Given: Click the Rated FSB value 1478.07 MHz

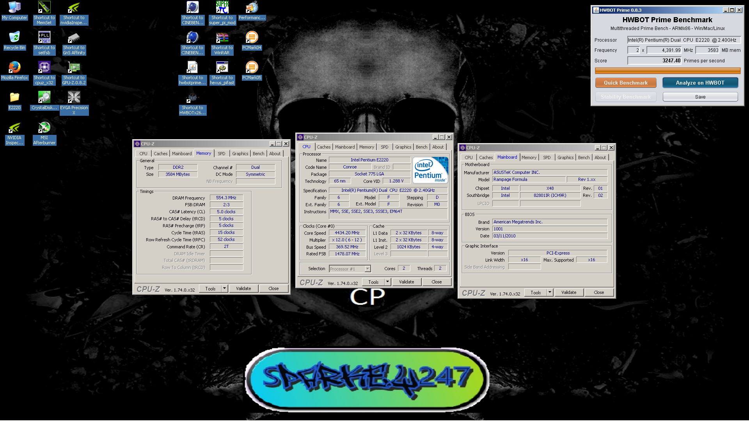Looking at the screenshot, I should 347,254.
